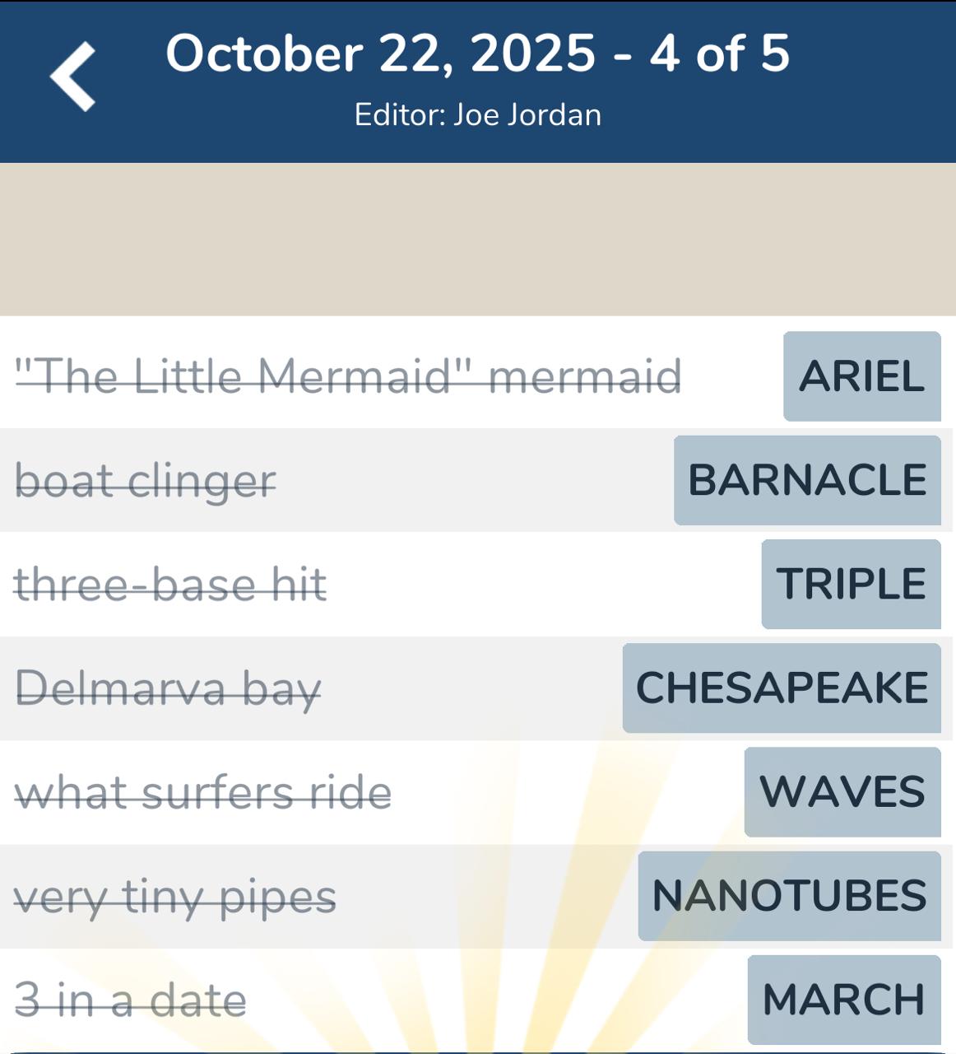The width and height of the screenshot is (956, 1054).
Task: Tap the NANOTUBES answer tile
Action: point(789,896)
